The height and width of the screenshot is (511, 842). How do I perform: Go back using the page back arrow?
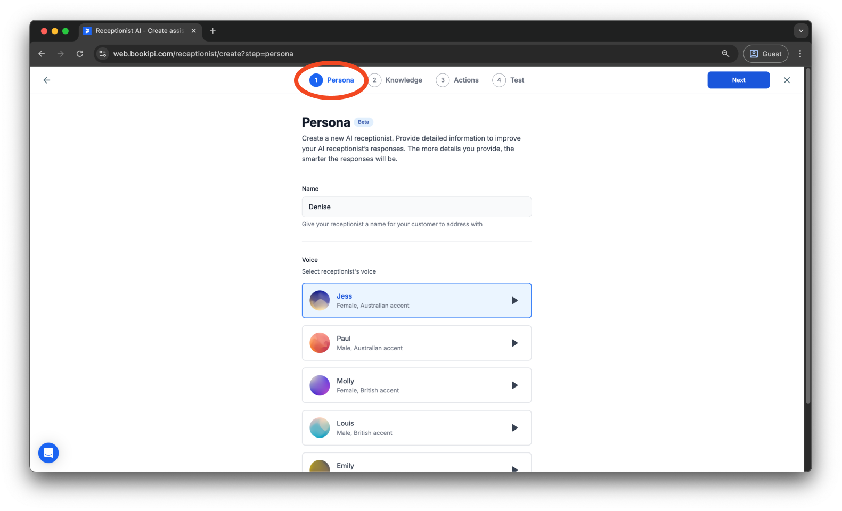click(x=47, y=80)
